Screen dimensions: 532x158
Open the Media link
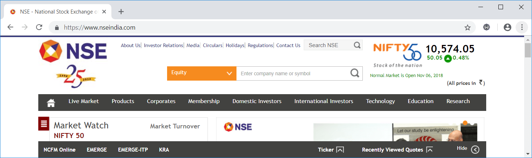click(x=193, y=45)
